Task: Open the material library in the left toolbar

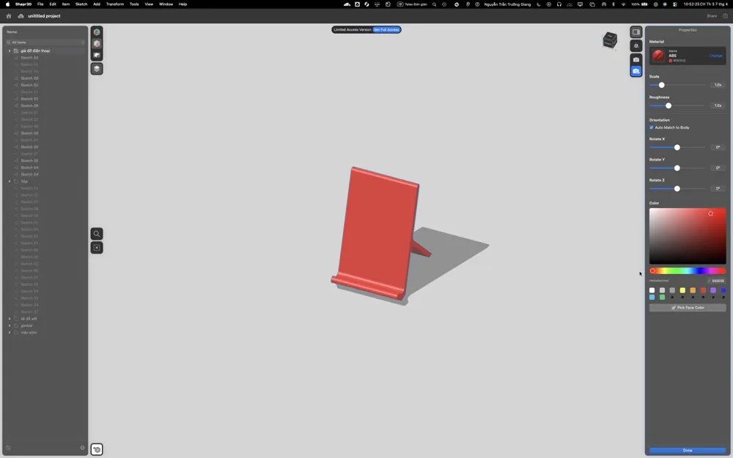Action: pyautogui.click(x=96, y=32)
